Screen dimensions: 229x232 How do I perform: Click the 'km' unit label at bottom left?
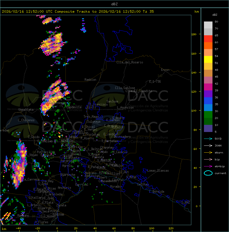pyautogui.click(x=4, y=229)
